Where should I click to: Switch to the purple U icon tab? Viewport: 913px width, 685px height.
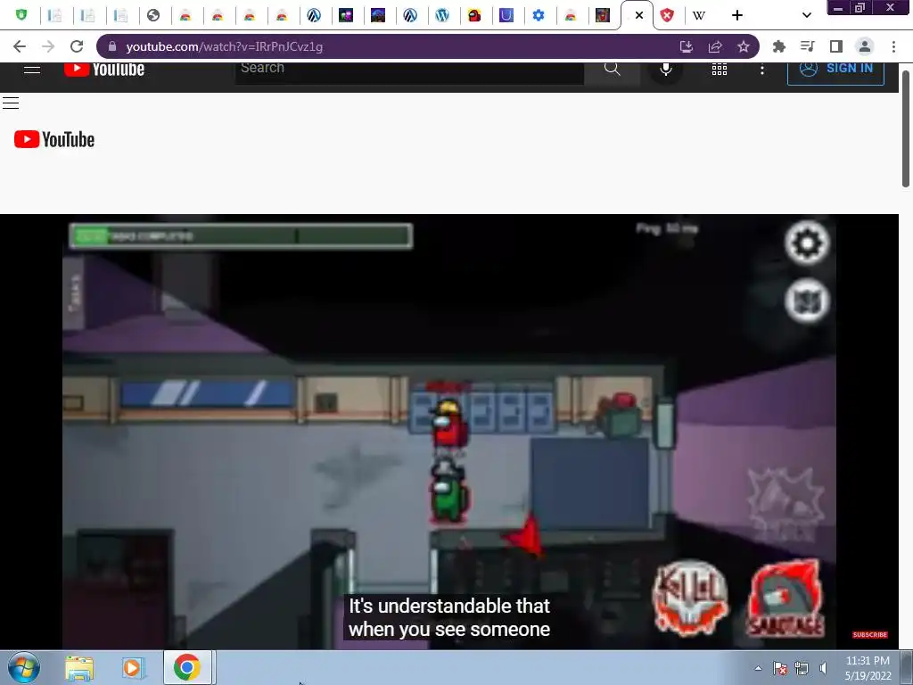pyautogui.click(x=506, y=16)
